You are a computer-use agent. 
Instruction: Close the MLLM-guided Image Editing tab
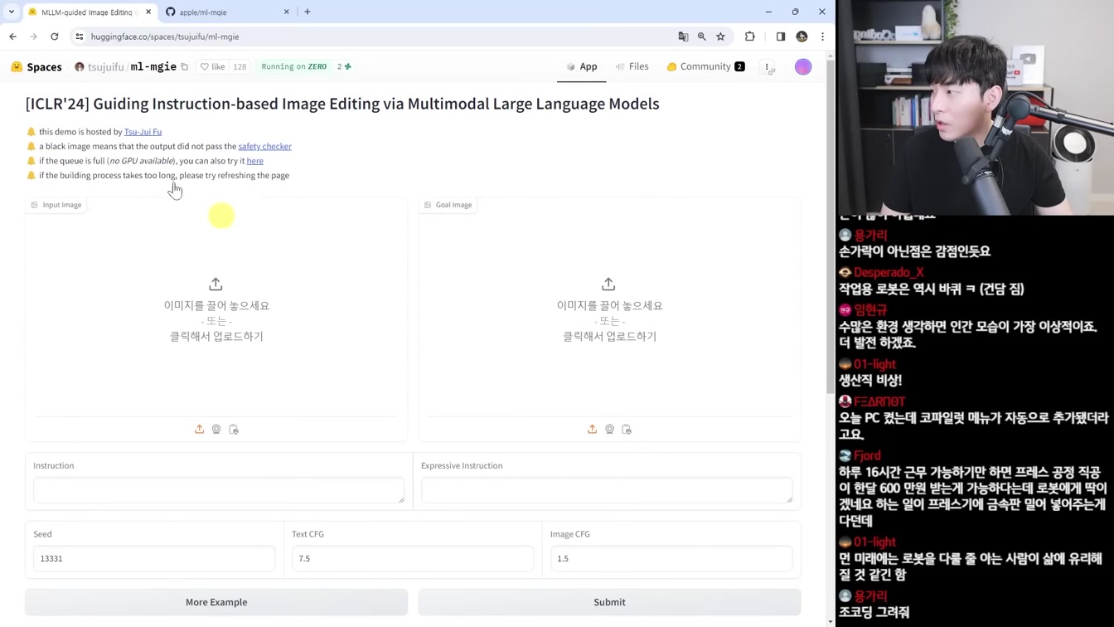[x=148, y=12]
